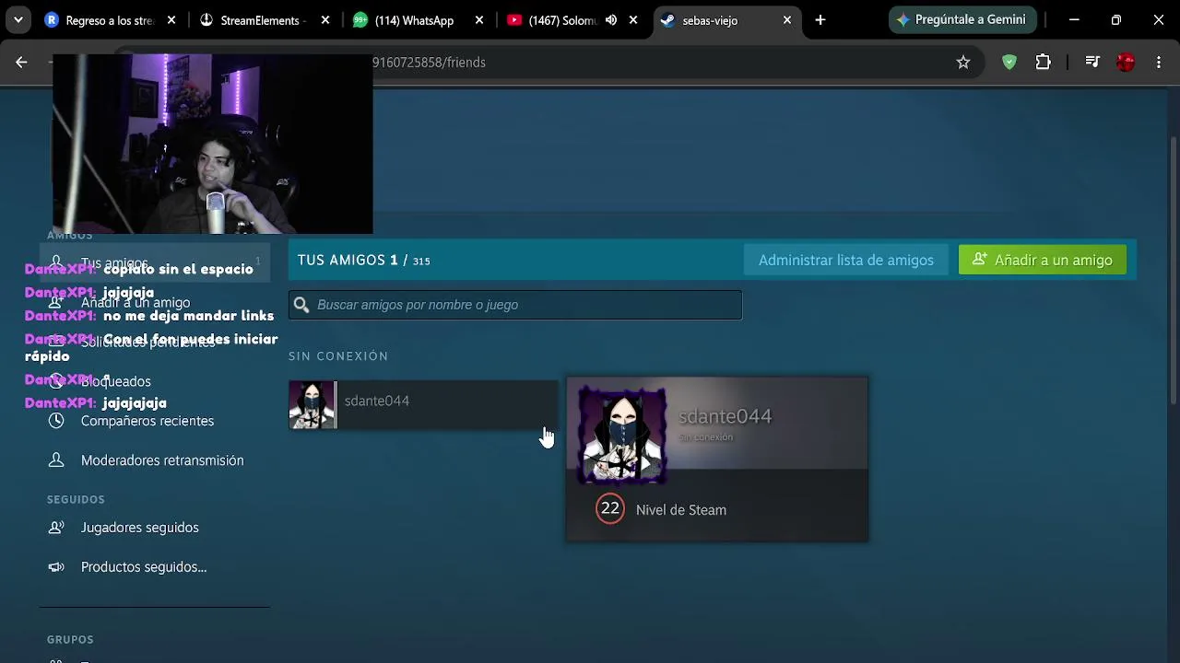The height and width of the screenshot is (663, 1180).
Task: Open the Chrome profile avatar
Action: tap(1126, 62)
